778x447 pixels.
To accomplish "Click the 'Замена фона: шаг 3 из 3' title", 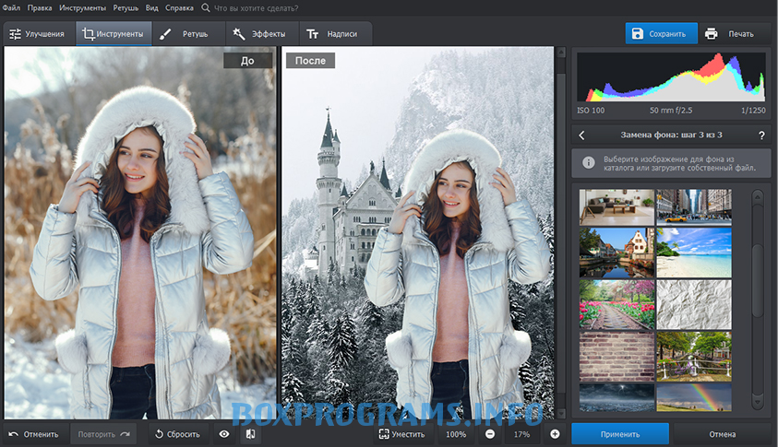I will [x=671, y=135].
